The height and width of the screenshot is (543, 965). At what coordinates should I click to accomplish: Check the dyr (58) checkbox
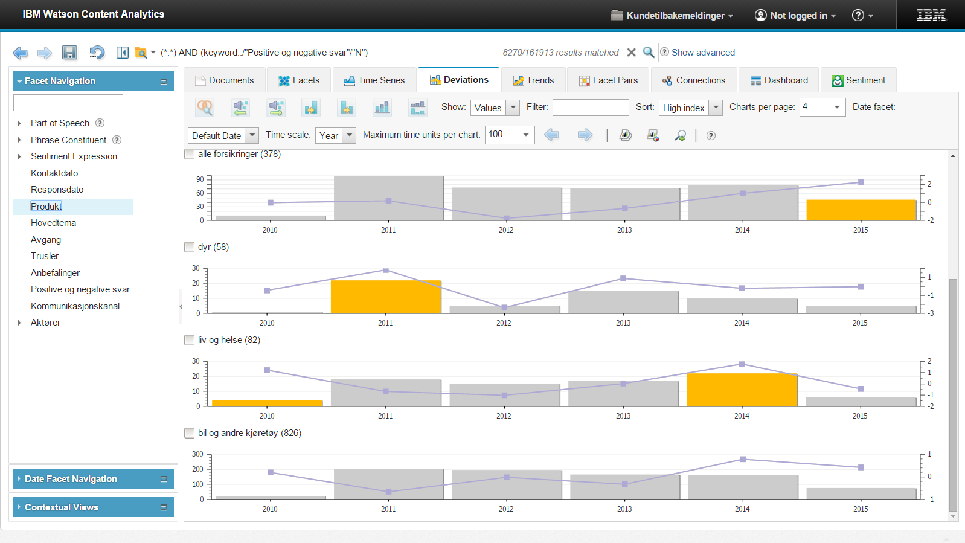tap(190, 247)
